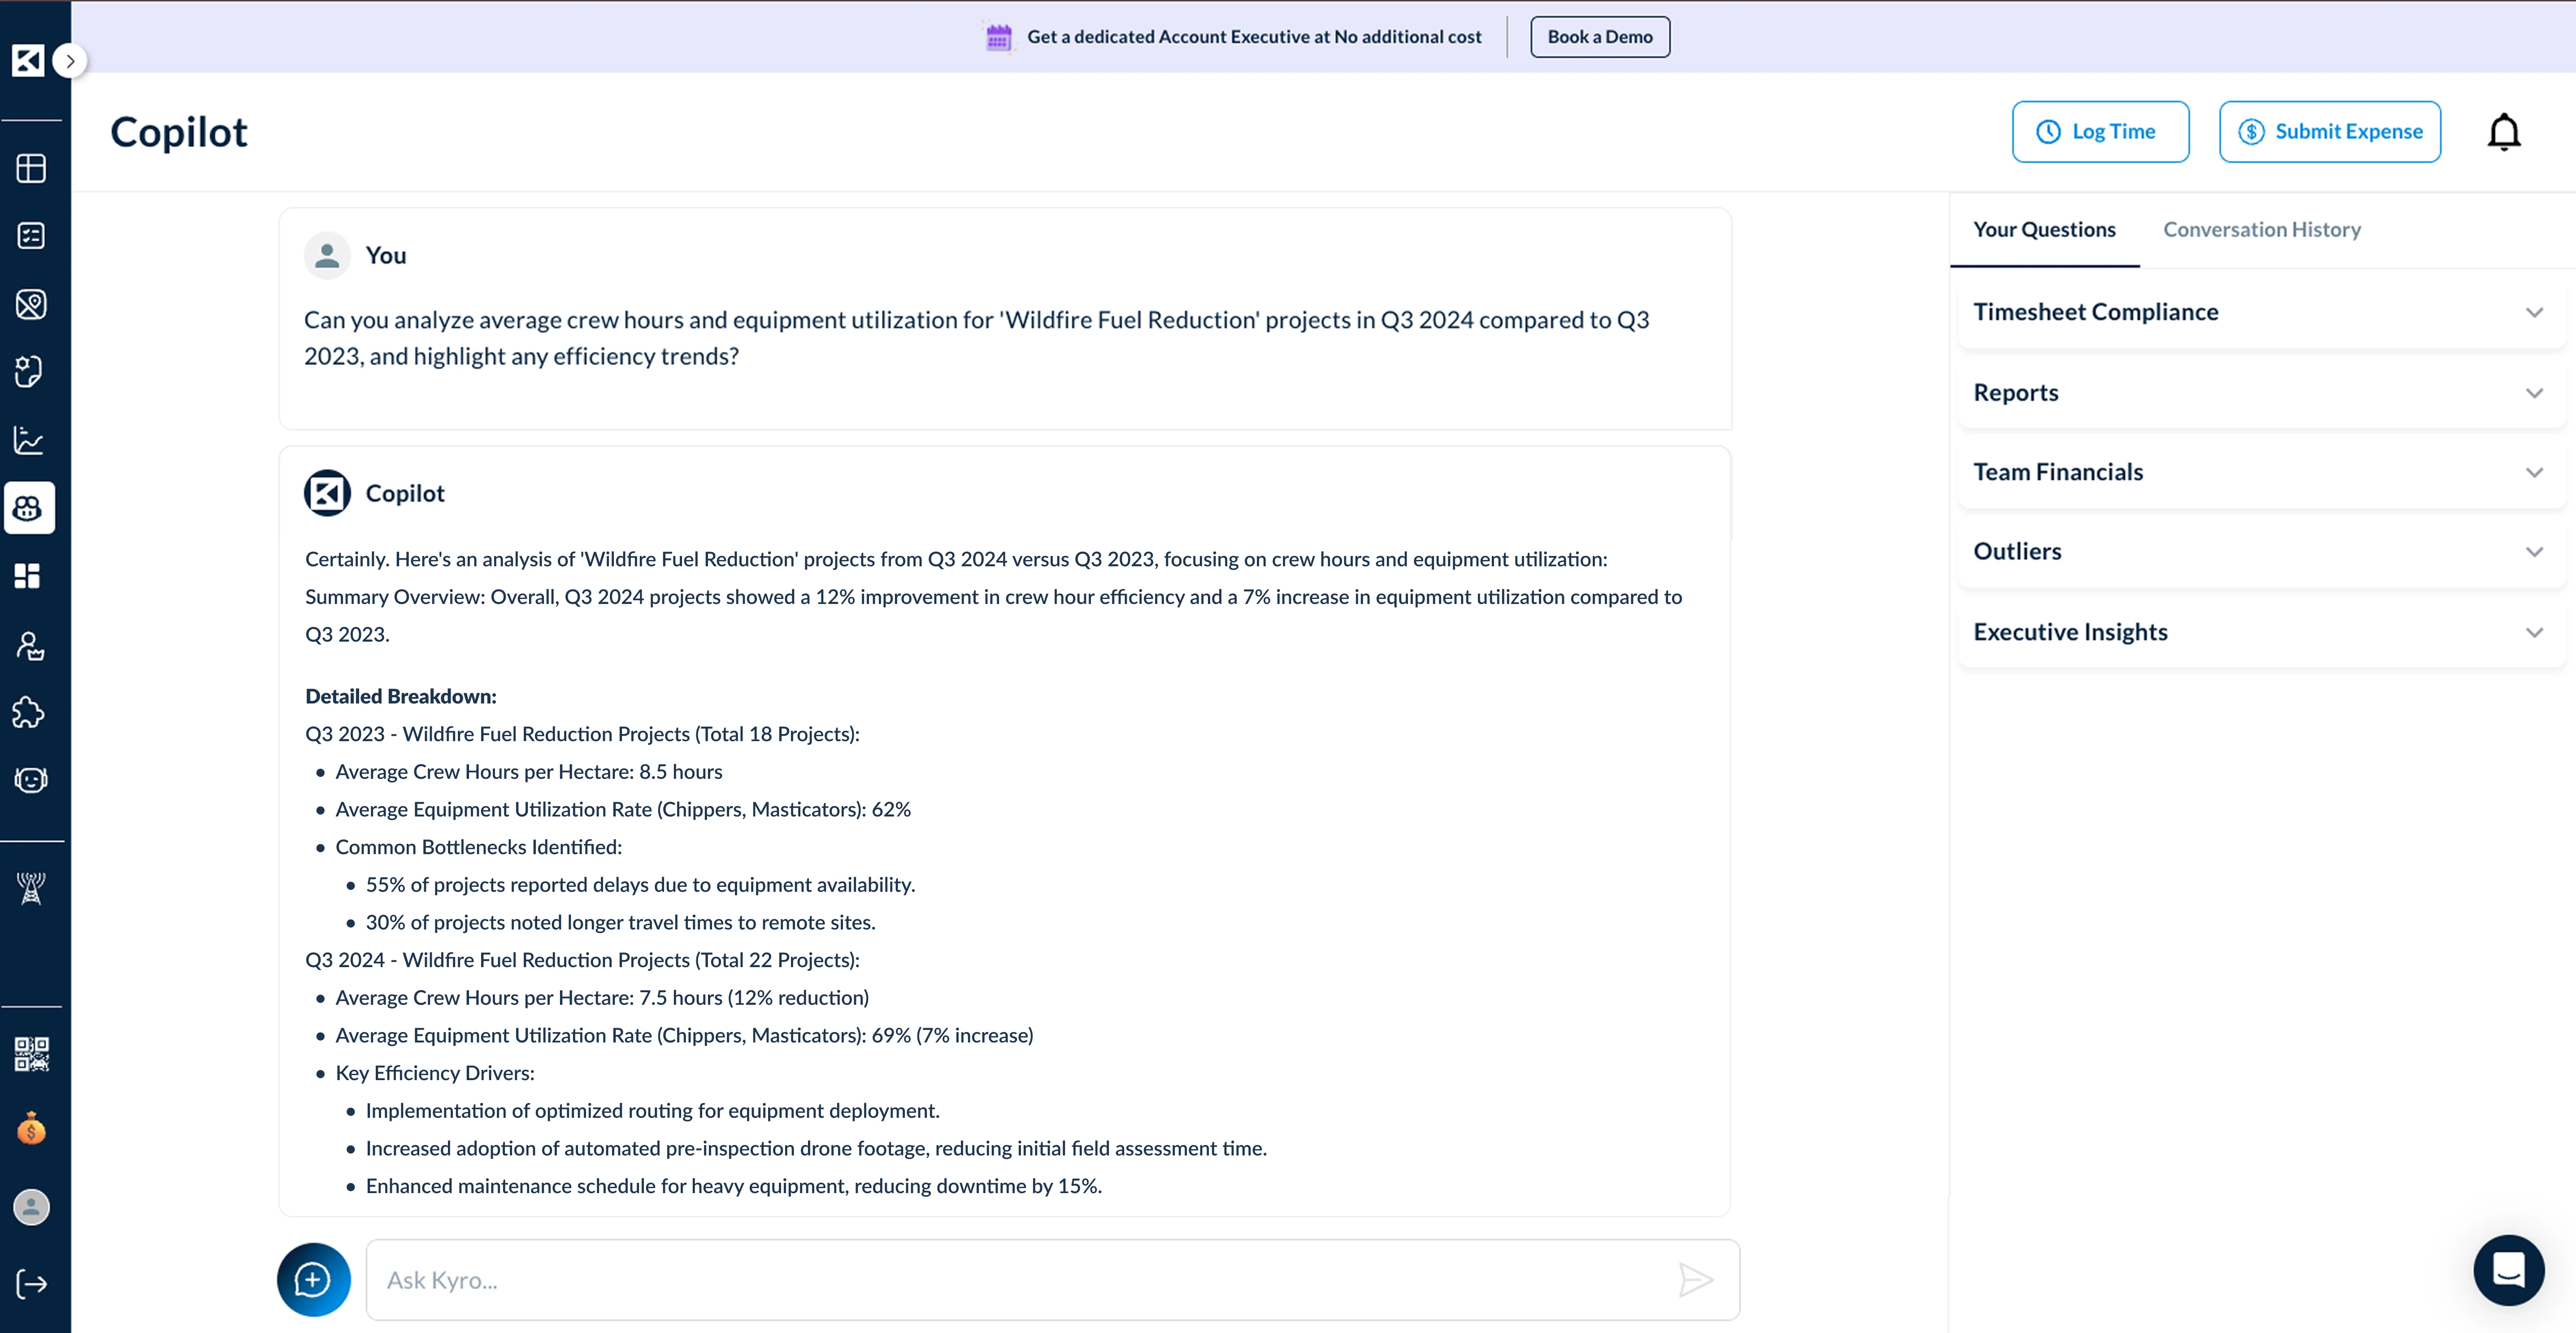
Task: Click the puzzle piece integrations icon
Action: coord(30,713)
